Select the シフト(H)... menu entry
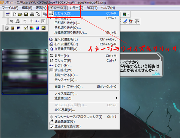 (84, 65)
